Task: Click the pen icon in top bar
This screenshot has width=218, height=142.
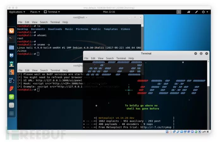Action: (x=196, y=12)
